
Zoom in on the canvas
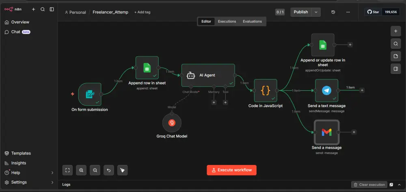(81, 170)
